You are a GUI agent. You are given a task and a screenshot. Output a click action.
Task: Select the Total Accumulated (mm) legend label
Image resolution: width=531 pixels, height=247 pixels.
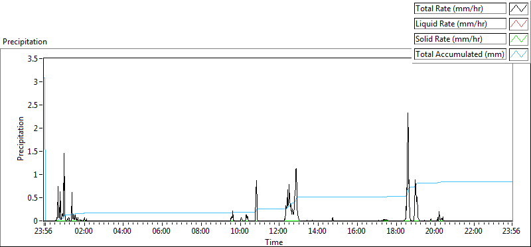tap(461, 54)
